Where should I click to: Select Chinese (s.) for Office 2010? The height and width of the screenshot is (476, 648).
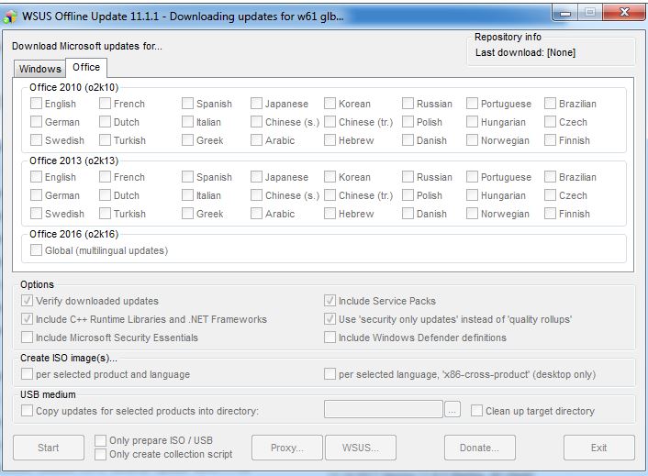point(257,122)
